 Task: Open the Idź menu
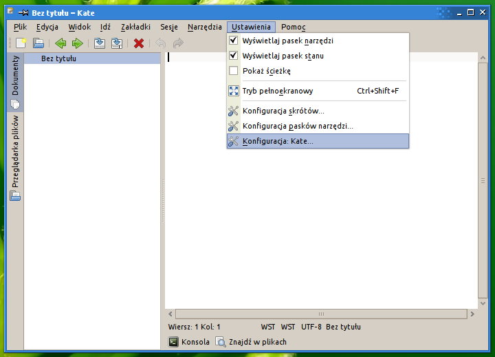(x=105, y=27)
